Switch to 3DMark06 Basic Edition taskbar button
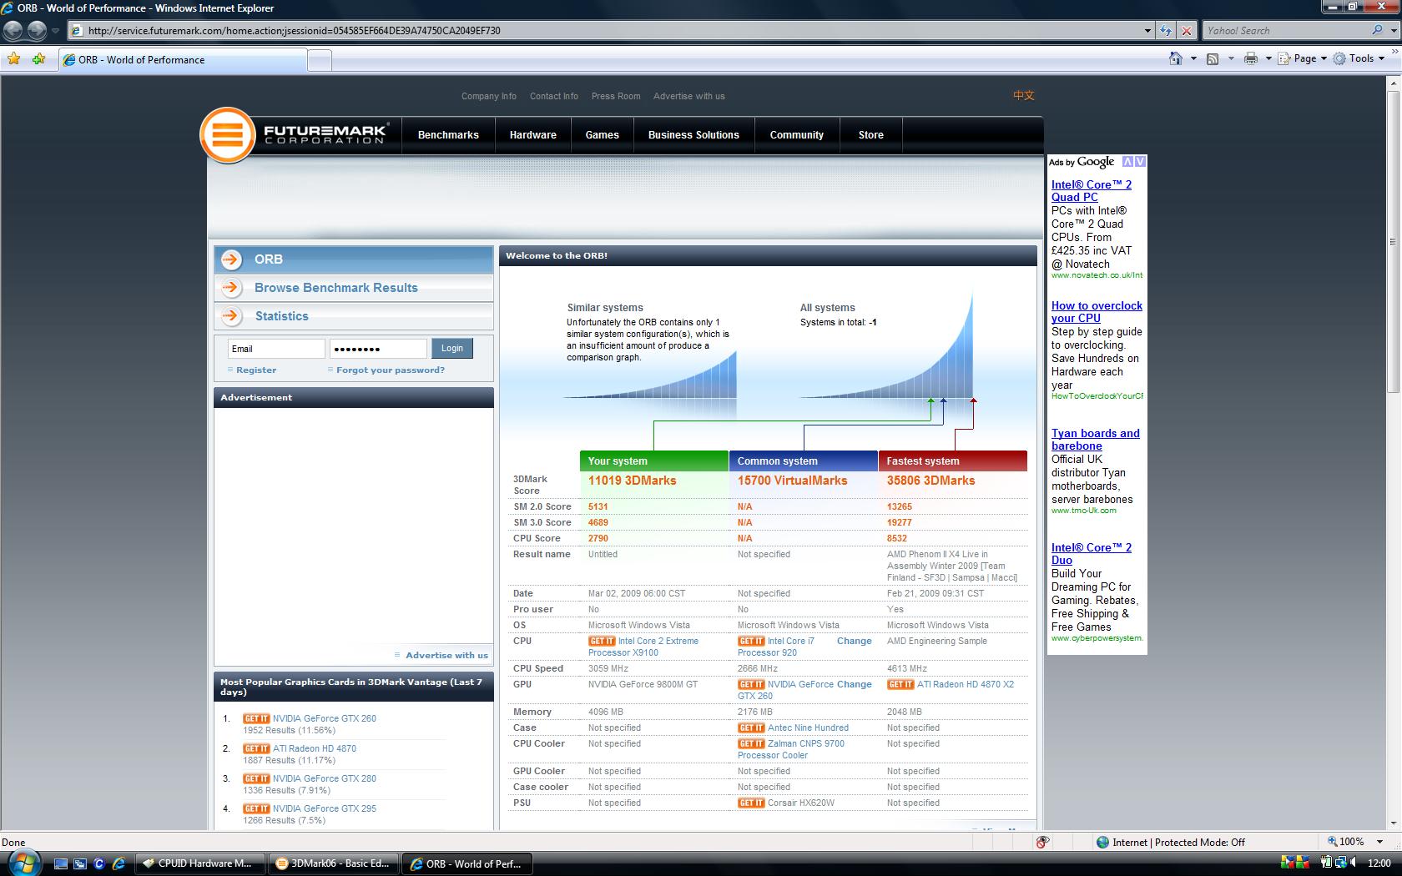 [x=334, y=863]
